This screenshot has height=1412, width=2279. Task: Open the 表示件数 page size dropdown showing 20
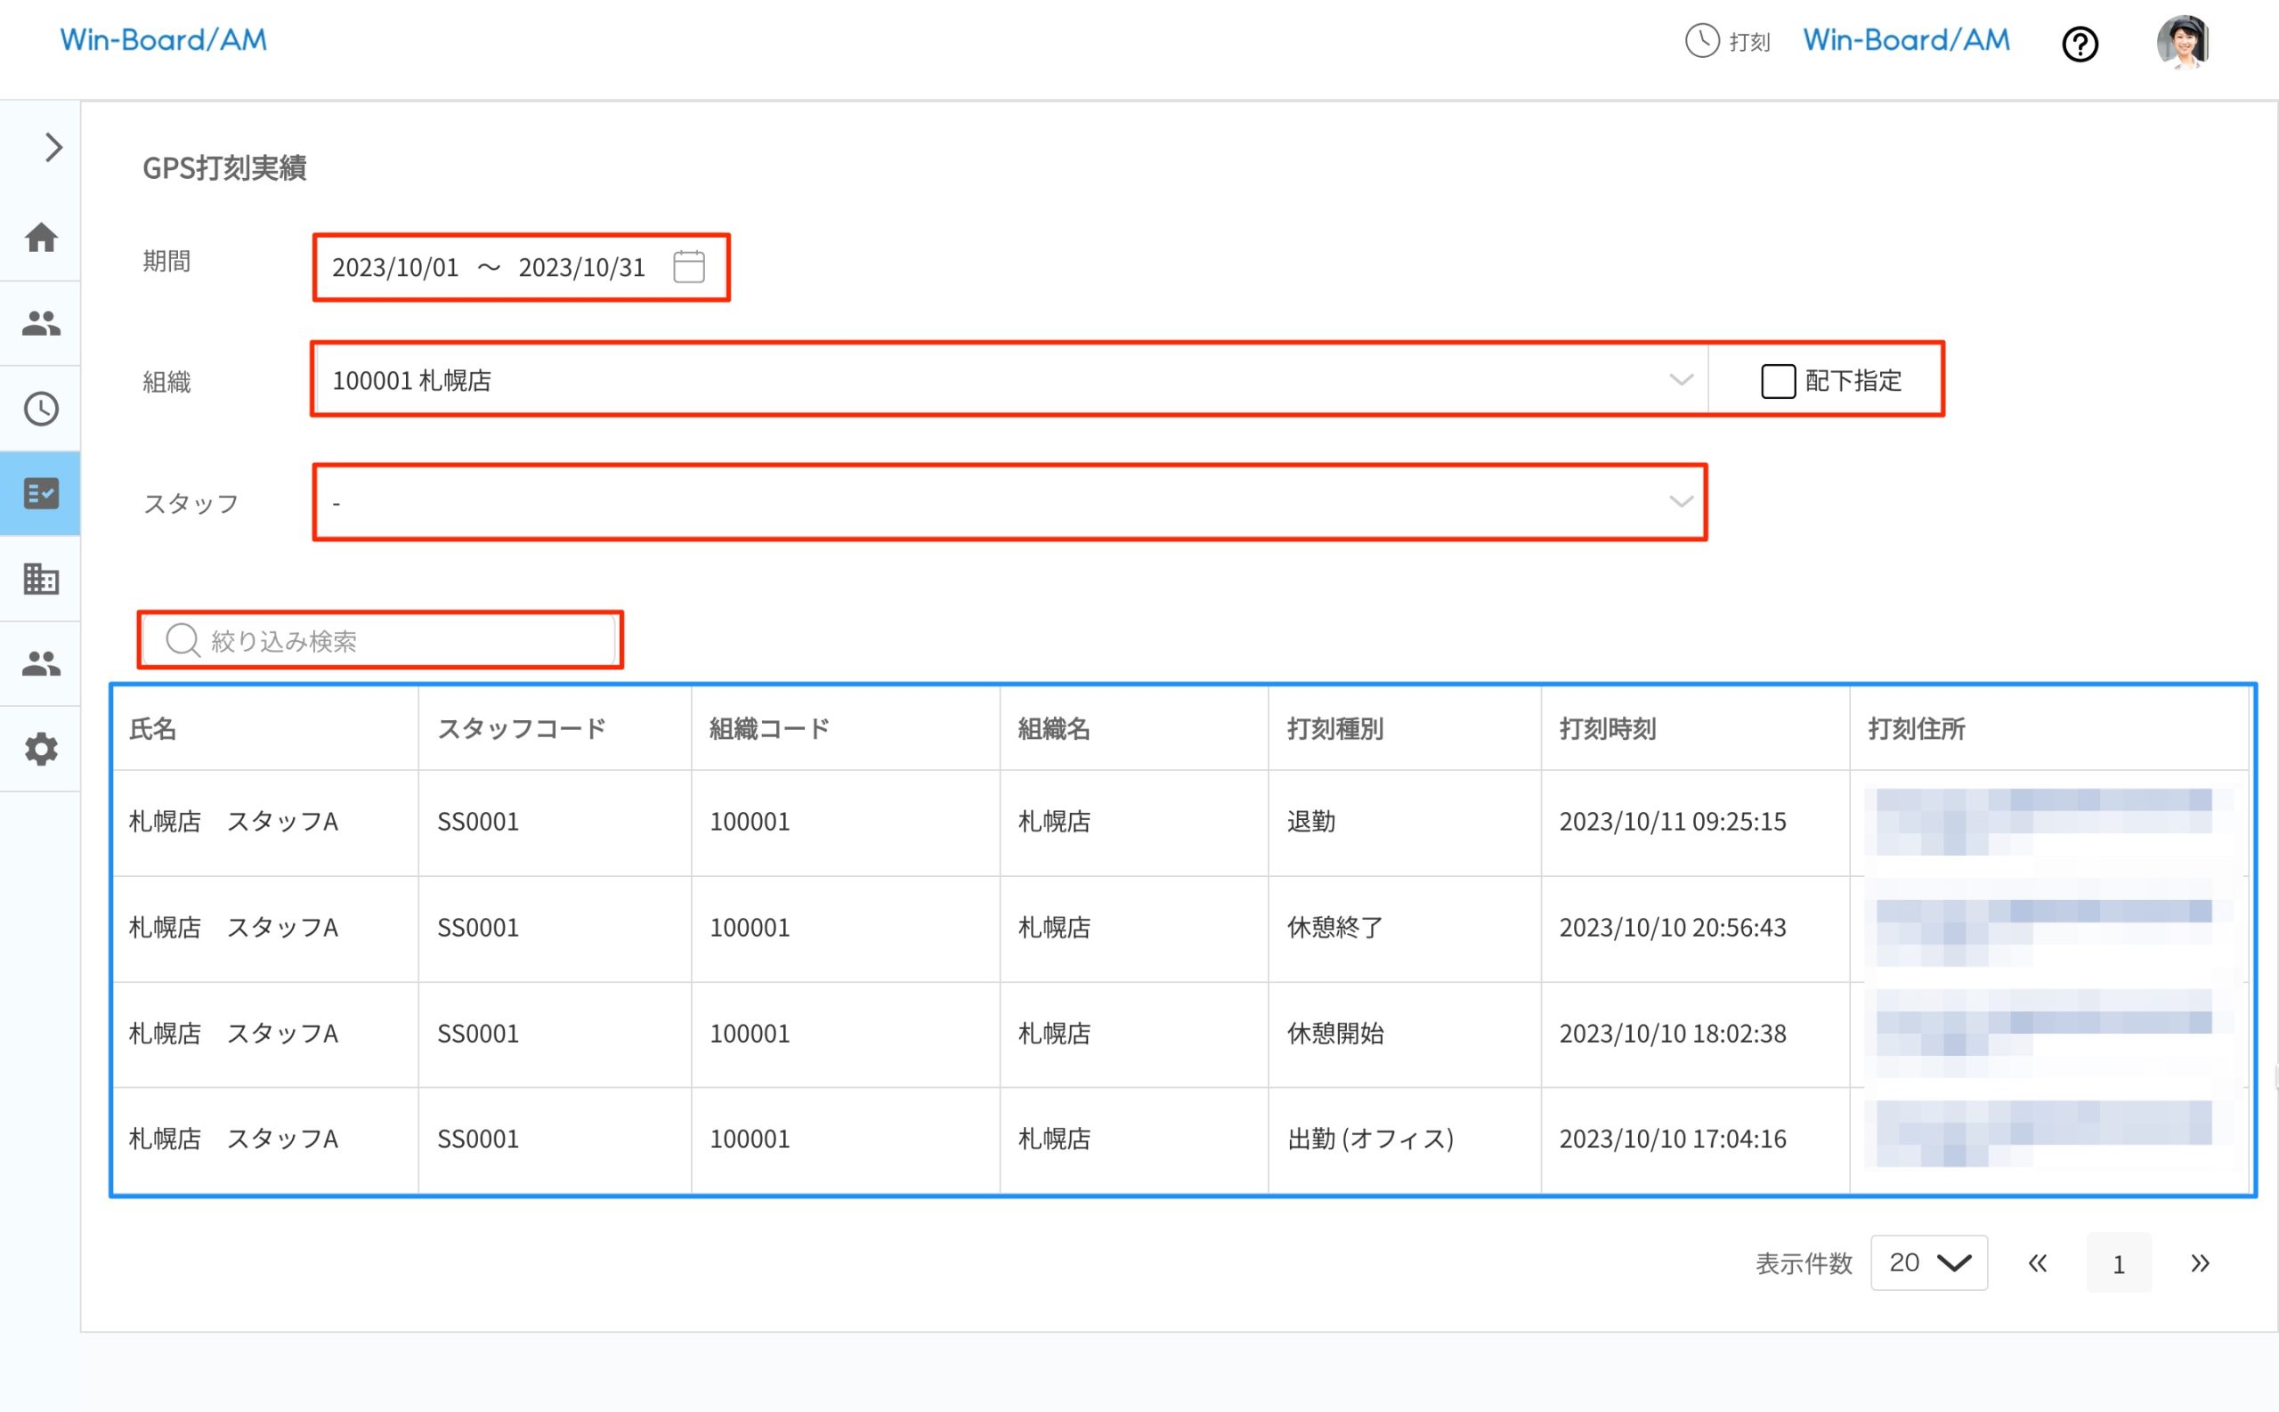(x=1929, y=1262)
